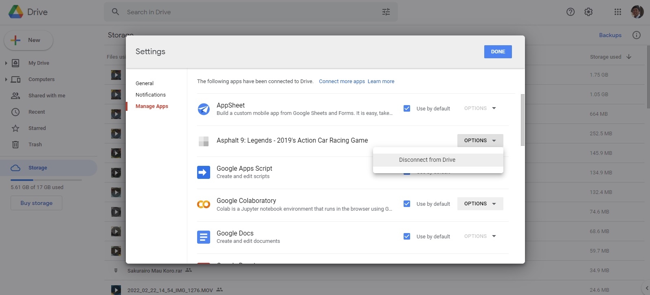The width and height of the screenshot is (650, 295).
Task: Open the Backups link
Action: (610, 35)
